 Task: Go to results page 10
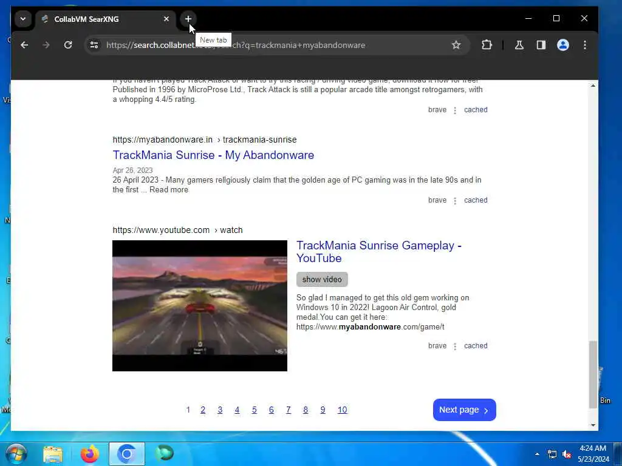coord(343,410)
